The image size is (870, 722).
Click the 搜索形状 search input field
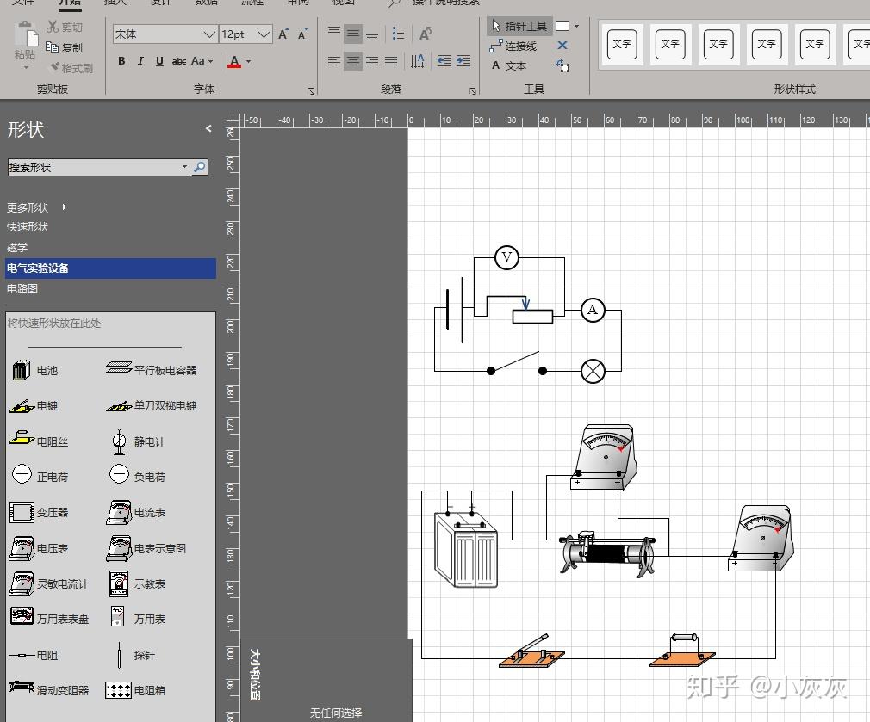coord(95,167)
